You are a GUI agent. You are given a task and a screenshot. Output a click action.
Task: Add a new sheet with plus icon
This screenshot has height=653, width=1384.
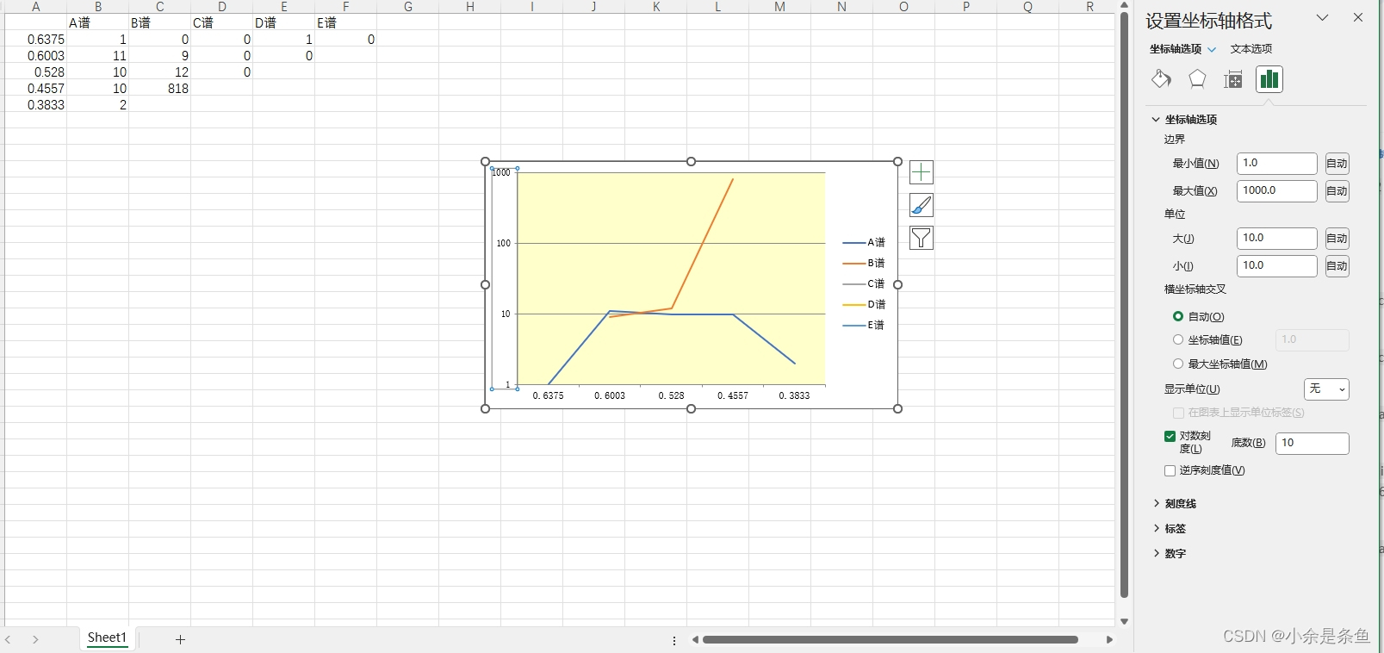click(180, 639)
